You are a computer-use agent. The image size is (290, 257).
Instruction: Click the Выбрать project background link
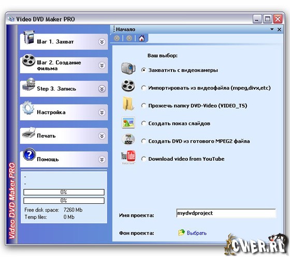(x=196, y=233)
